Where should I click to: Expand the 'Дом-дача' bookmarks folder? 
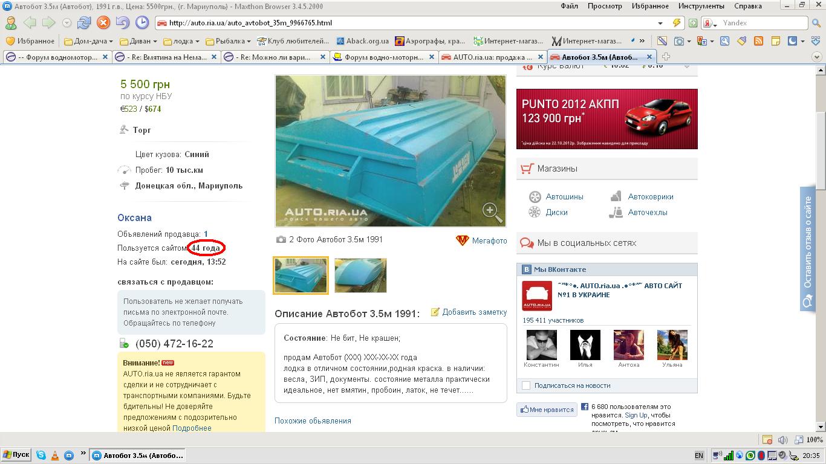[x=88, y=41]
